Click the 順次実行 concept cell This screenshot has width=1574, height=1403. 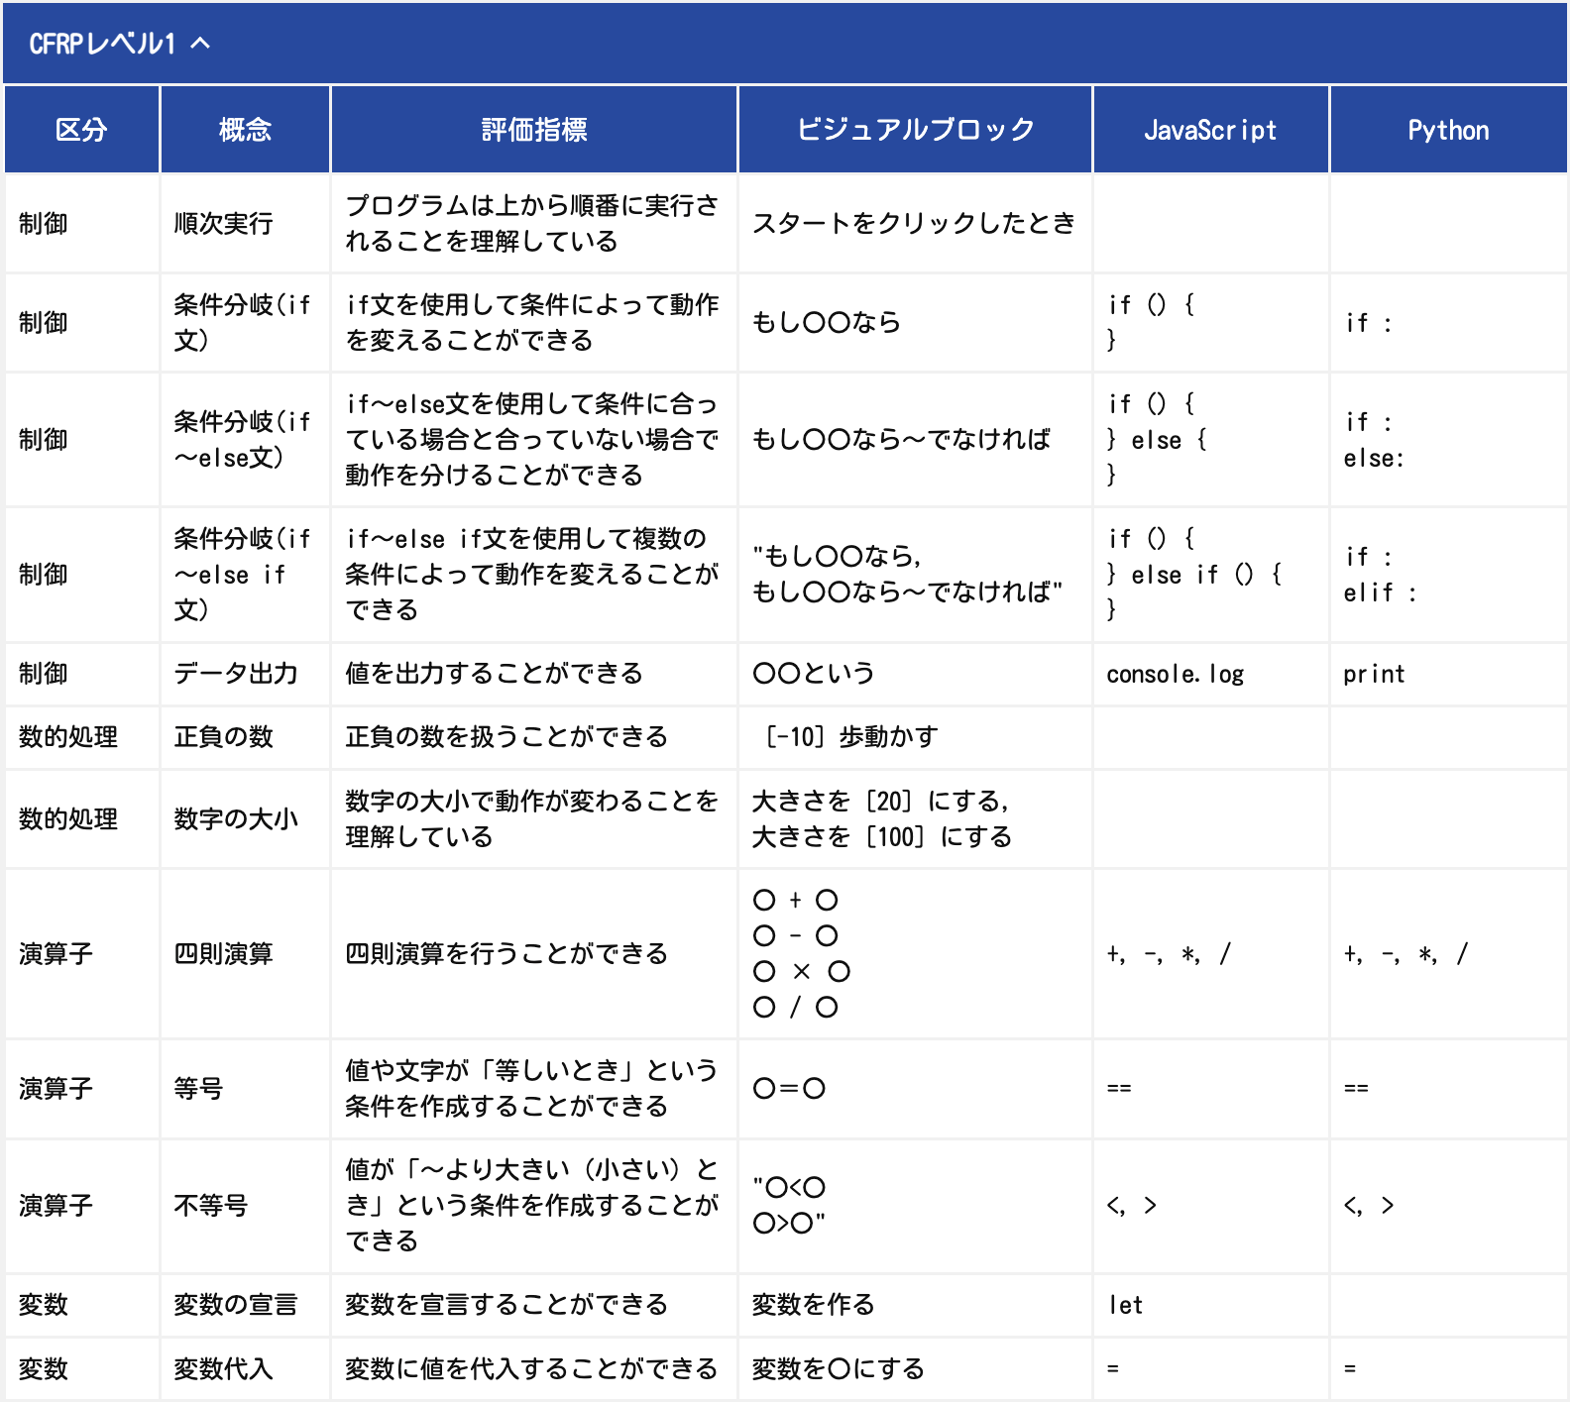tap(223, 224)
